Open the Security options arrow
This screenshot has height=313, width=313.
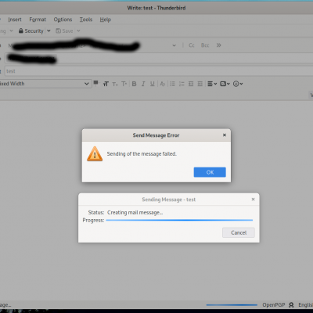click(49, 31)
